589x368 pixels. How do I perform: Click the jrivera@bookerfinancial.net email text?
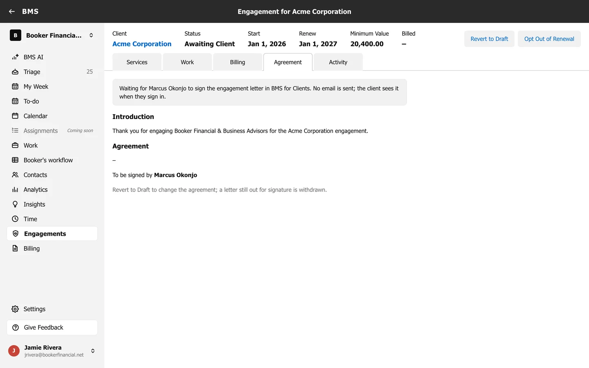[54, 355]
